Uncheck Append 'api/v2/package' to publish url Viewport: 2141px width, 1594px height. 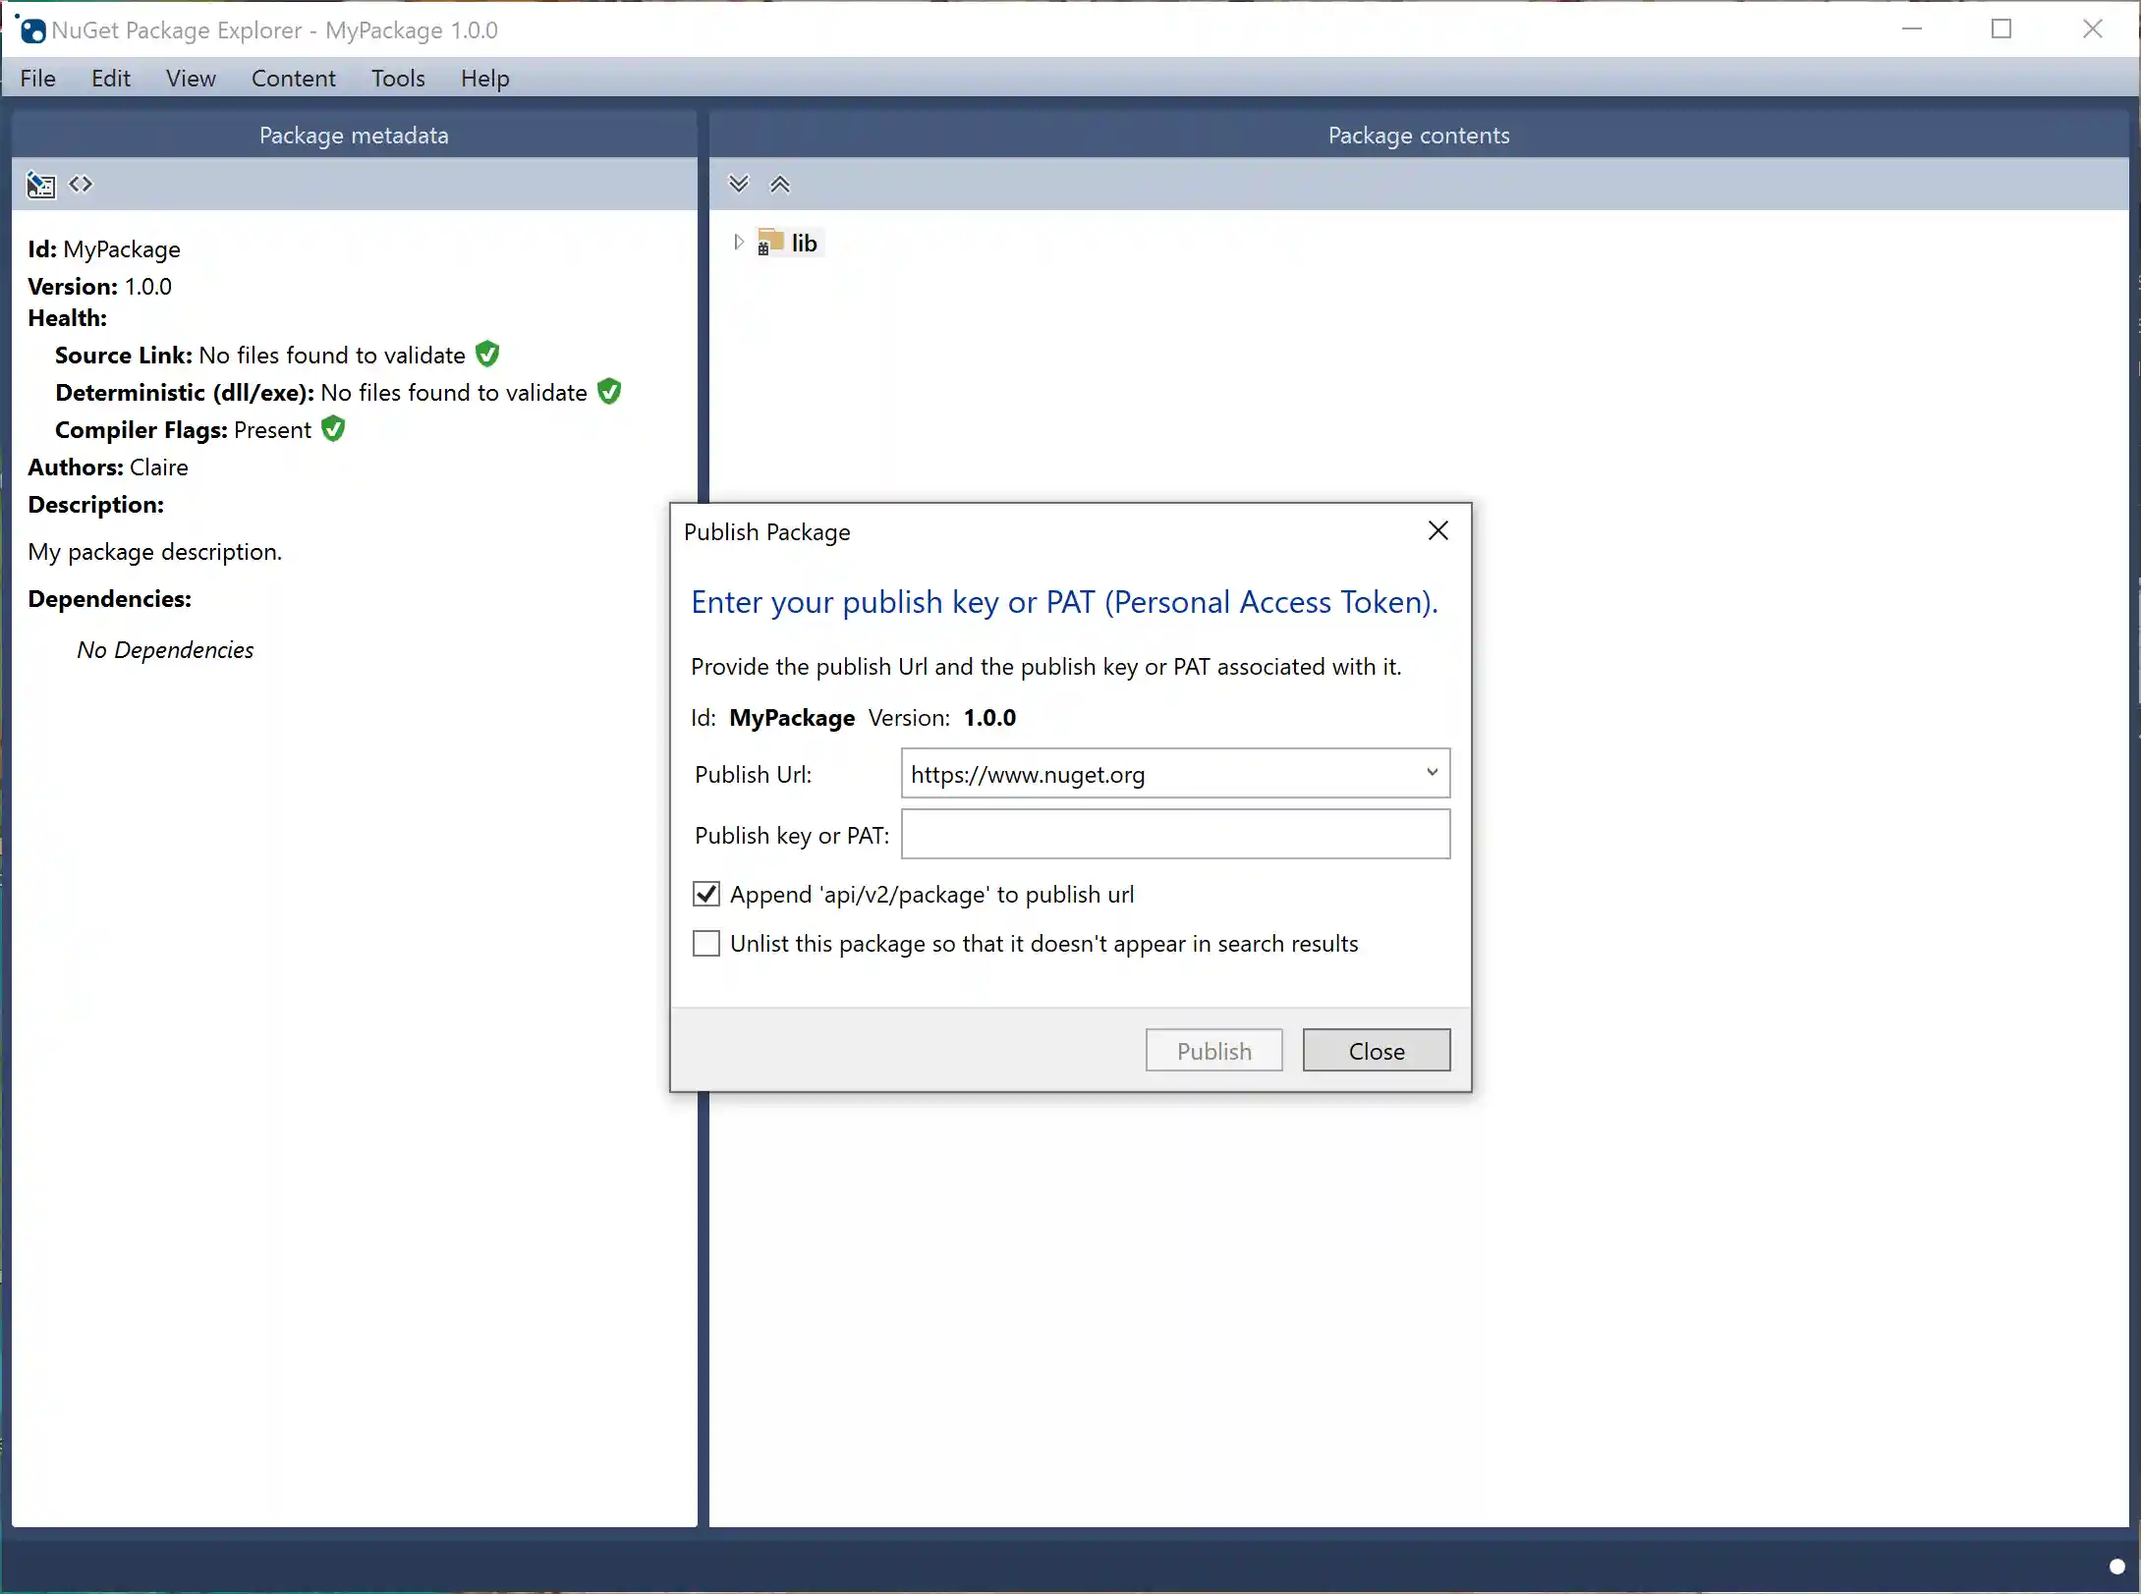point(706,893)
